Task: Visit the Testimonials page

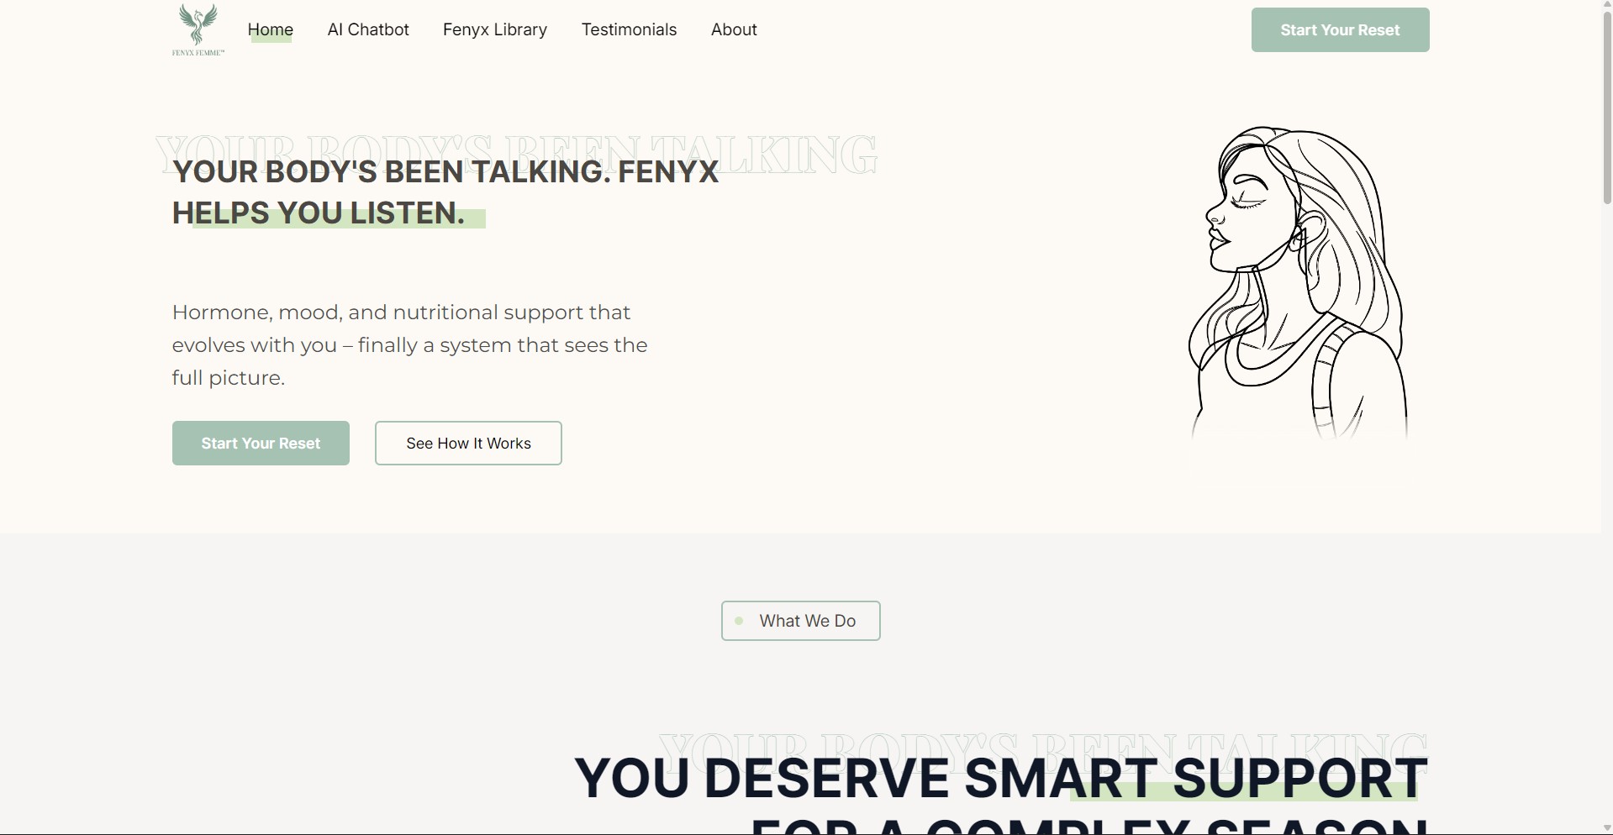Action: tap(629, 29)
